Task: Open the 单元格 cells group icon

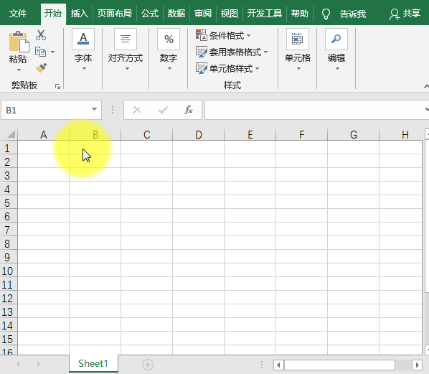Action: 298,39
